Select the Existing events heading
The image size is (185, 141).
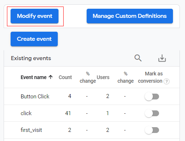[31, 58]
